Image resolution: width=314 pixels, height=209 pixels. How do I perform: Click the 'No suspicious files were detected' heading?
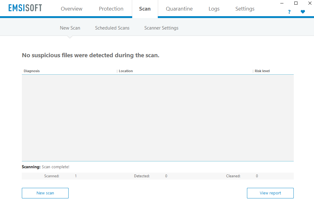(90, 55)
